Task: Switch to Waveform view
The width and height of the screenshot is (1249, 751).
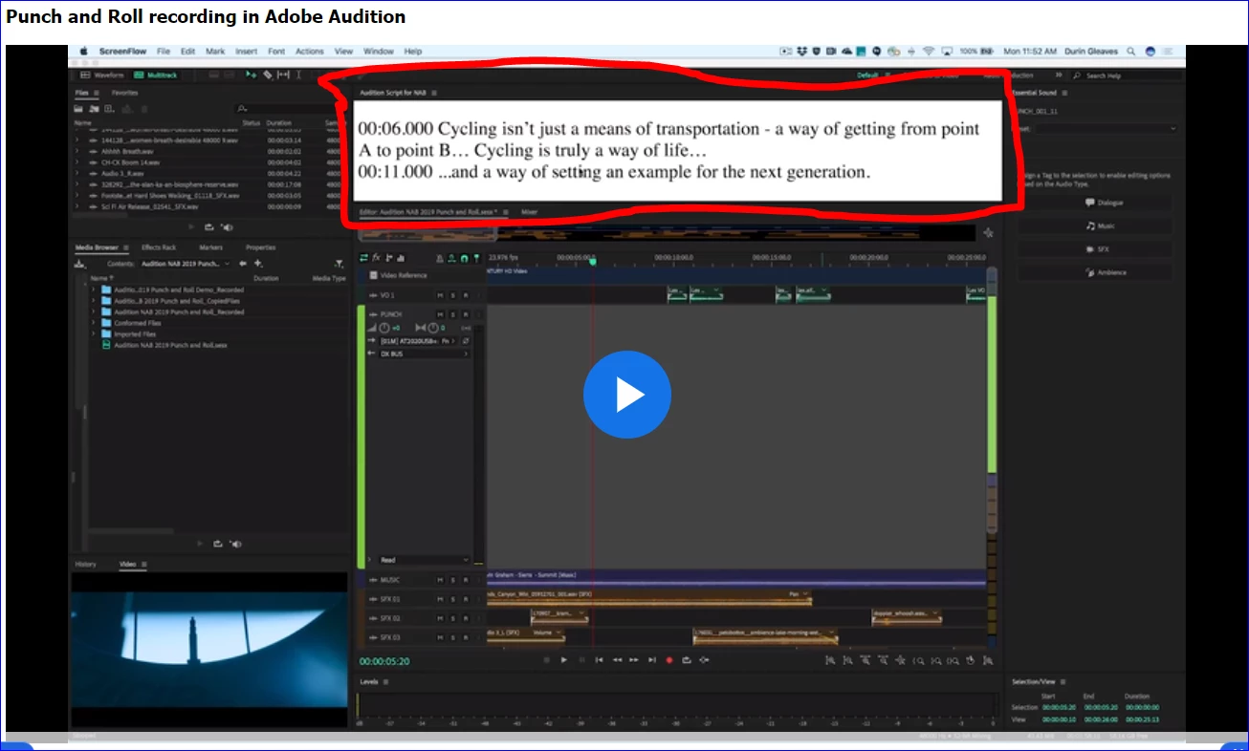Action: (102, 75)
